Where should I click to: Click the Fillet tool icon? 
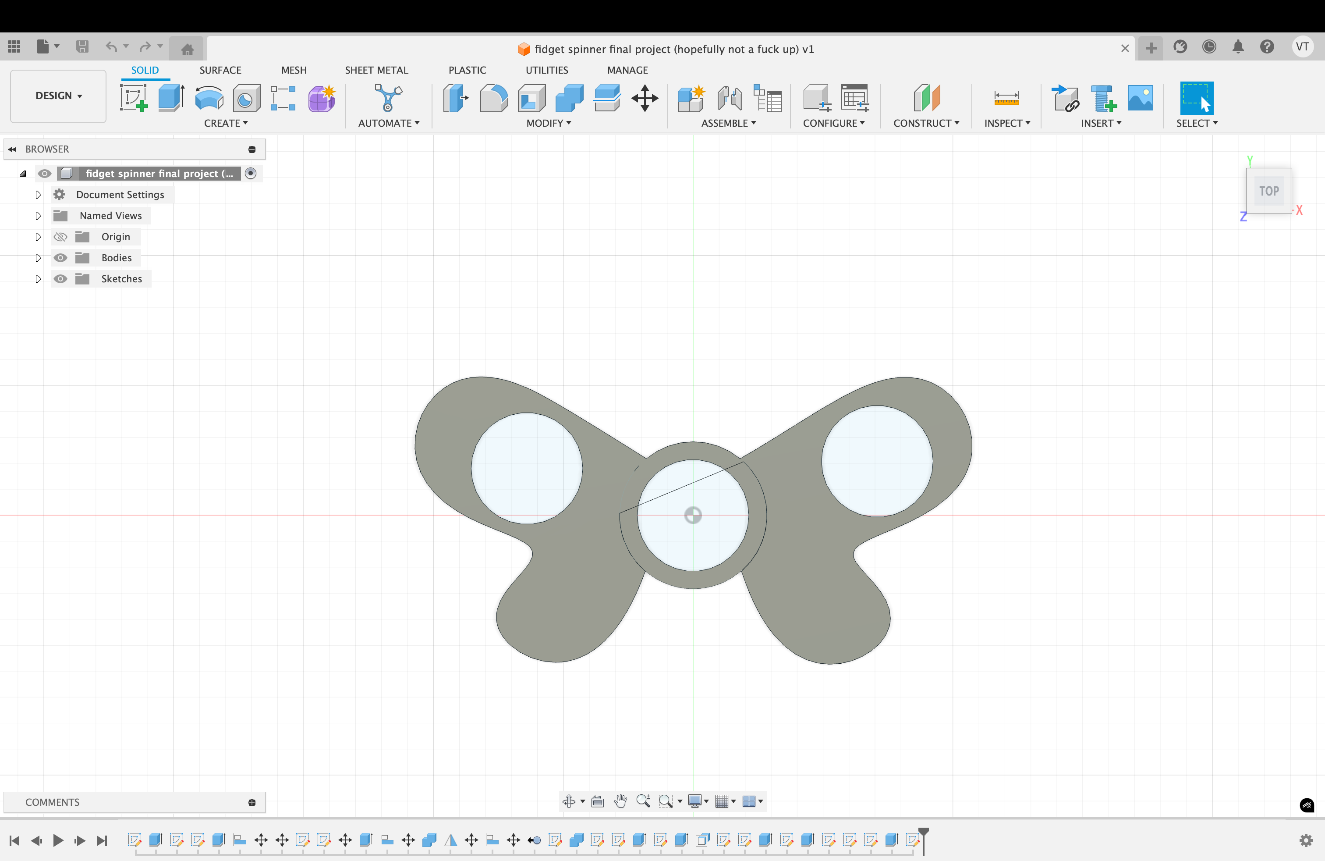click(x=493, y=98)
